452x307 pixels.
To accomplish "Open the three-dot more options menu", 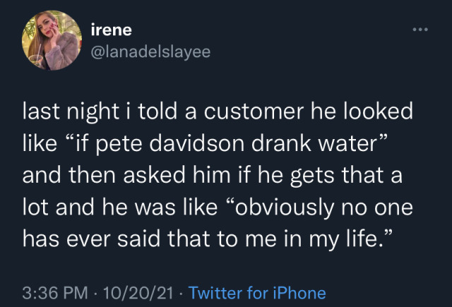I will (422, 31).
